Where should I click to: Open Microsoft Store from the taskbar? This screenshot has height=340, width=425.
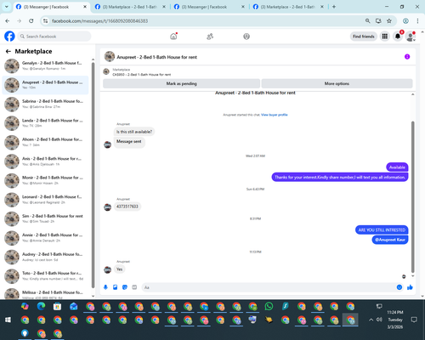click(x=57, y=306)
